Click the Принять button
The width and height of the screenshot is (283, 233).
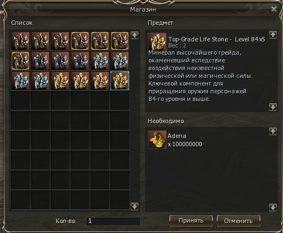click(191, 221)
